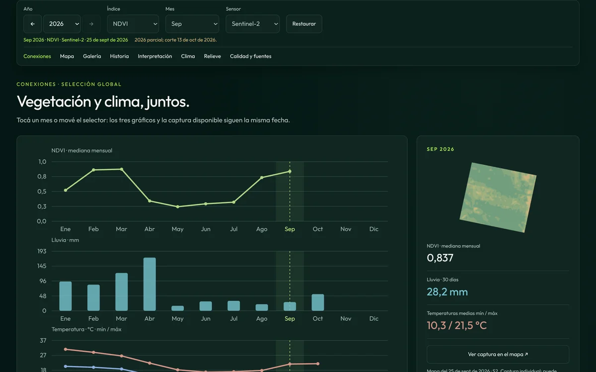Screen dimensions: 596x372
Task: Open Ver captura en el mapa link
Action: point(498,355)
